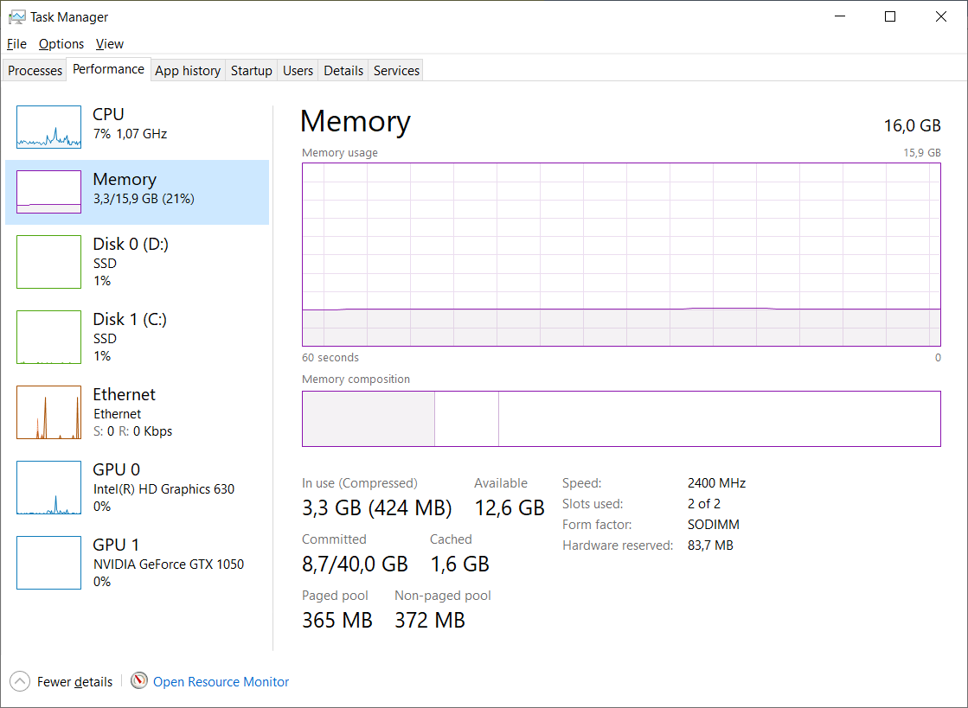Select the Disk 1 (C:) graph thumbnail
This screenshot has width=968, height=708.
[48, 337]
